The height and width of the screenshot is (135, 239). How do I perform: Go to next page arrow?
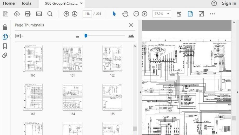tap(75, 14)
